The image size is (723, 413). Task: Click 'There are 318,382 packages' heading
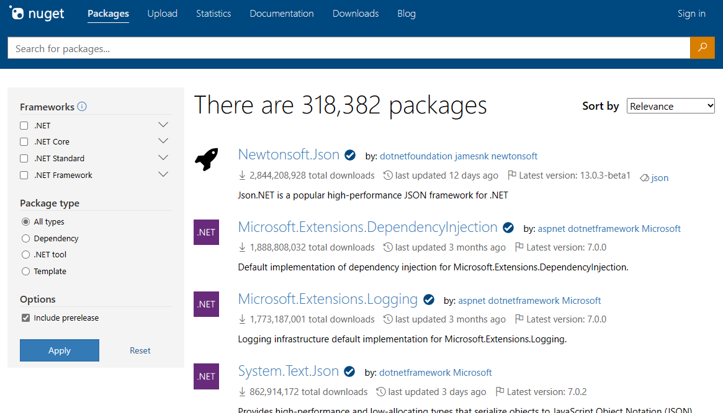point(340,105)
